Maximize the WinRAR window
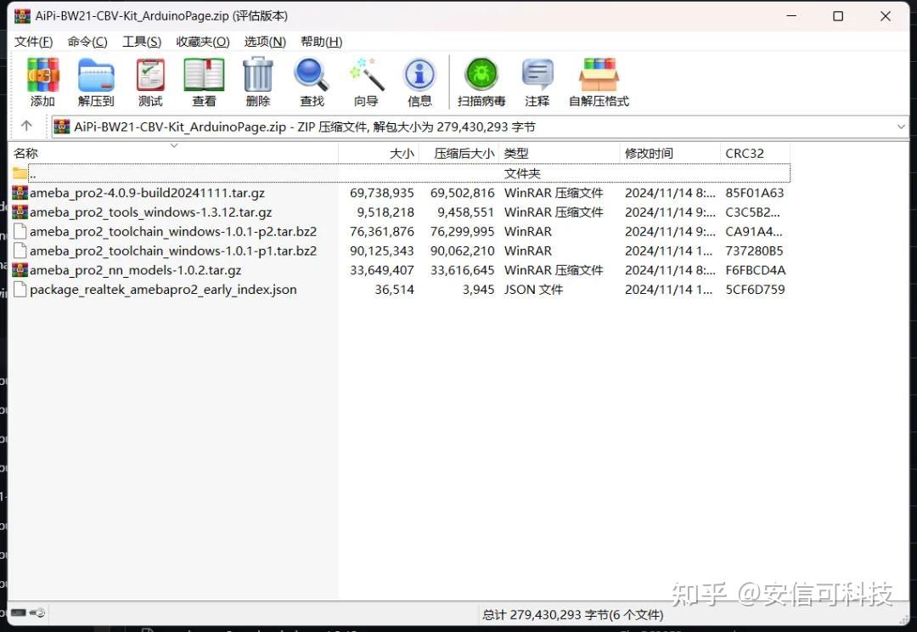917x632 pixels. pyautogui.click(x=838, y=16)
